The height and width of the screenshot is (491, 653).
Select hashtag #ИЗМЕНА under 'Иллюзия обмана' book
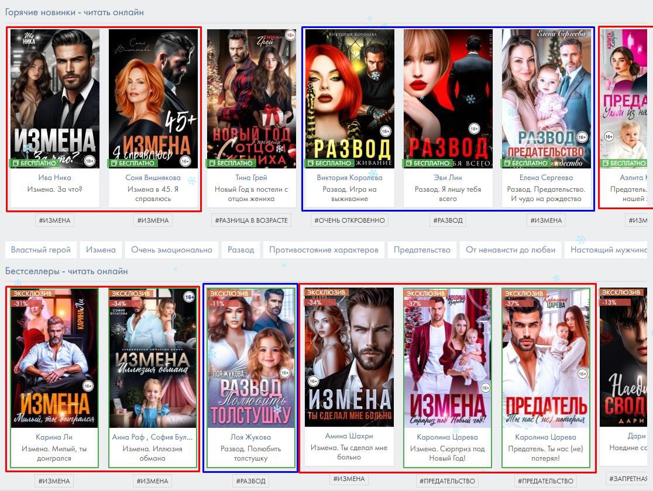(x=152, y=481)
